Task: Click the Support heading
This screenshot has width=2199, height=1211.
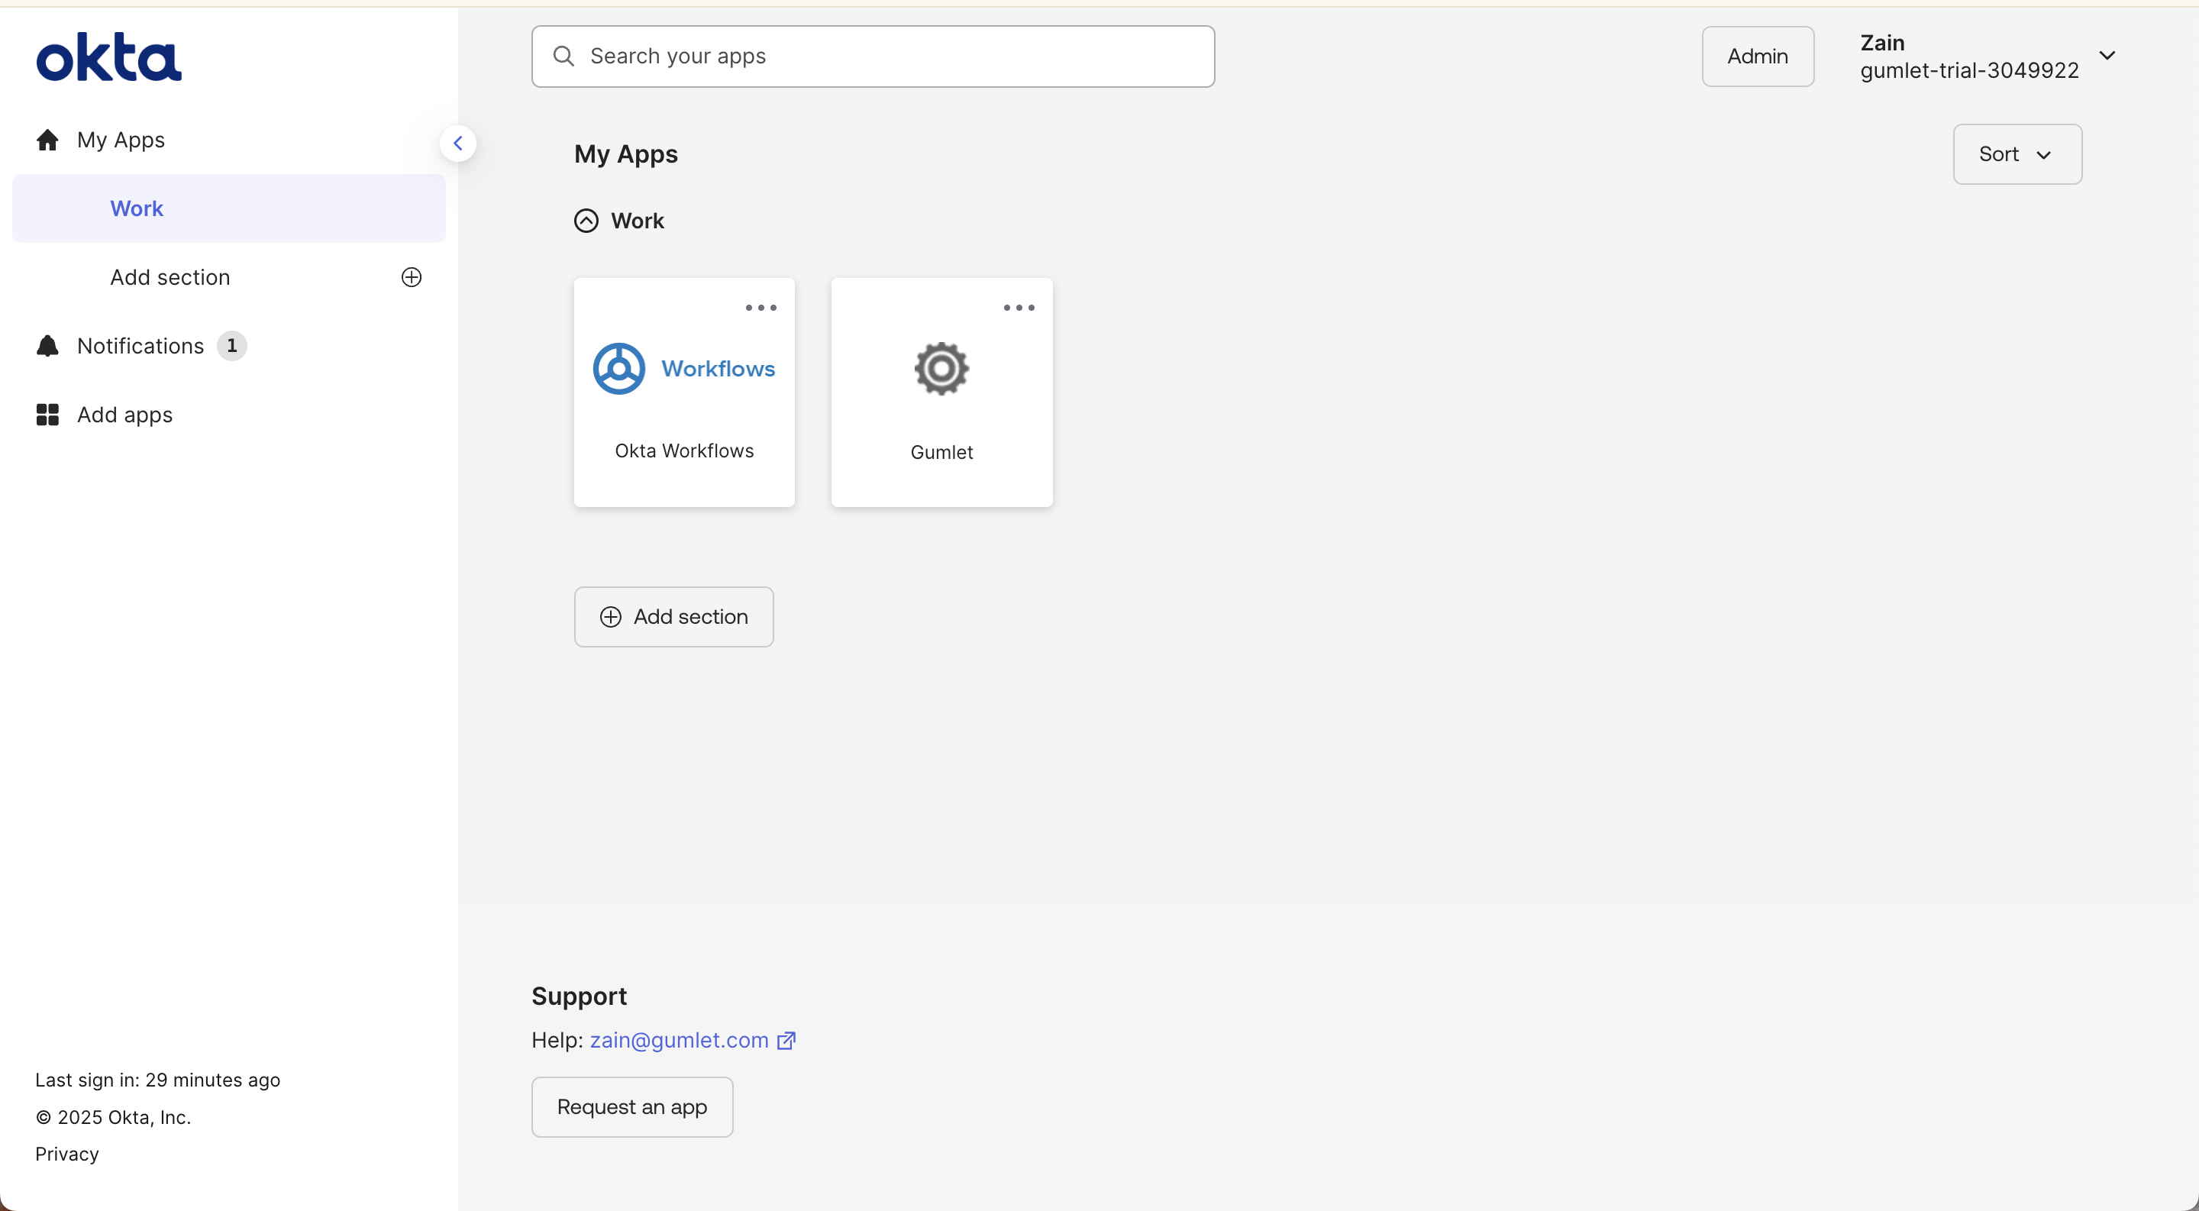Action: pyautogui.click(x=579, y=996)
